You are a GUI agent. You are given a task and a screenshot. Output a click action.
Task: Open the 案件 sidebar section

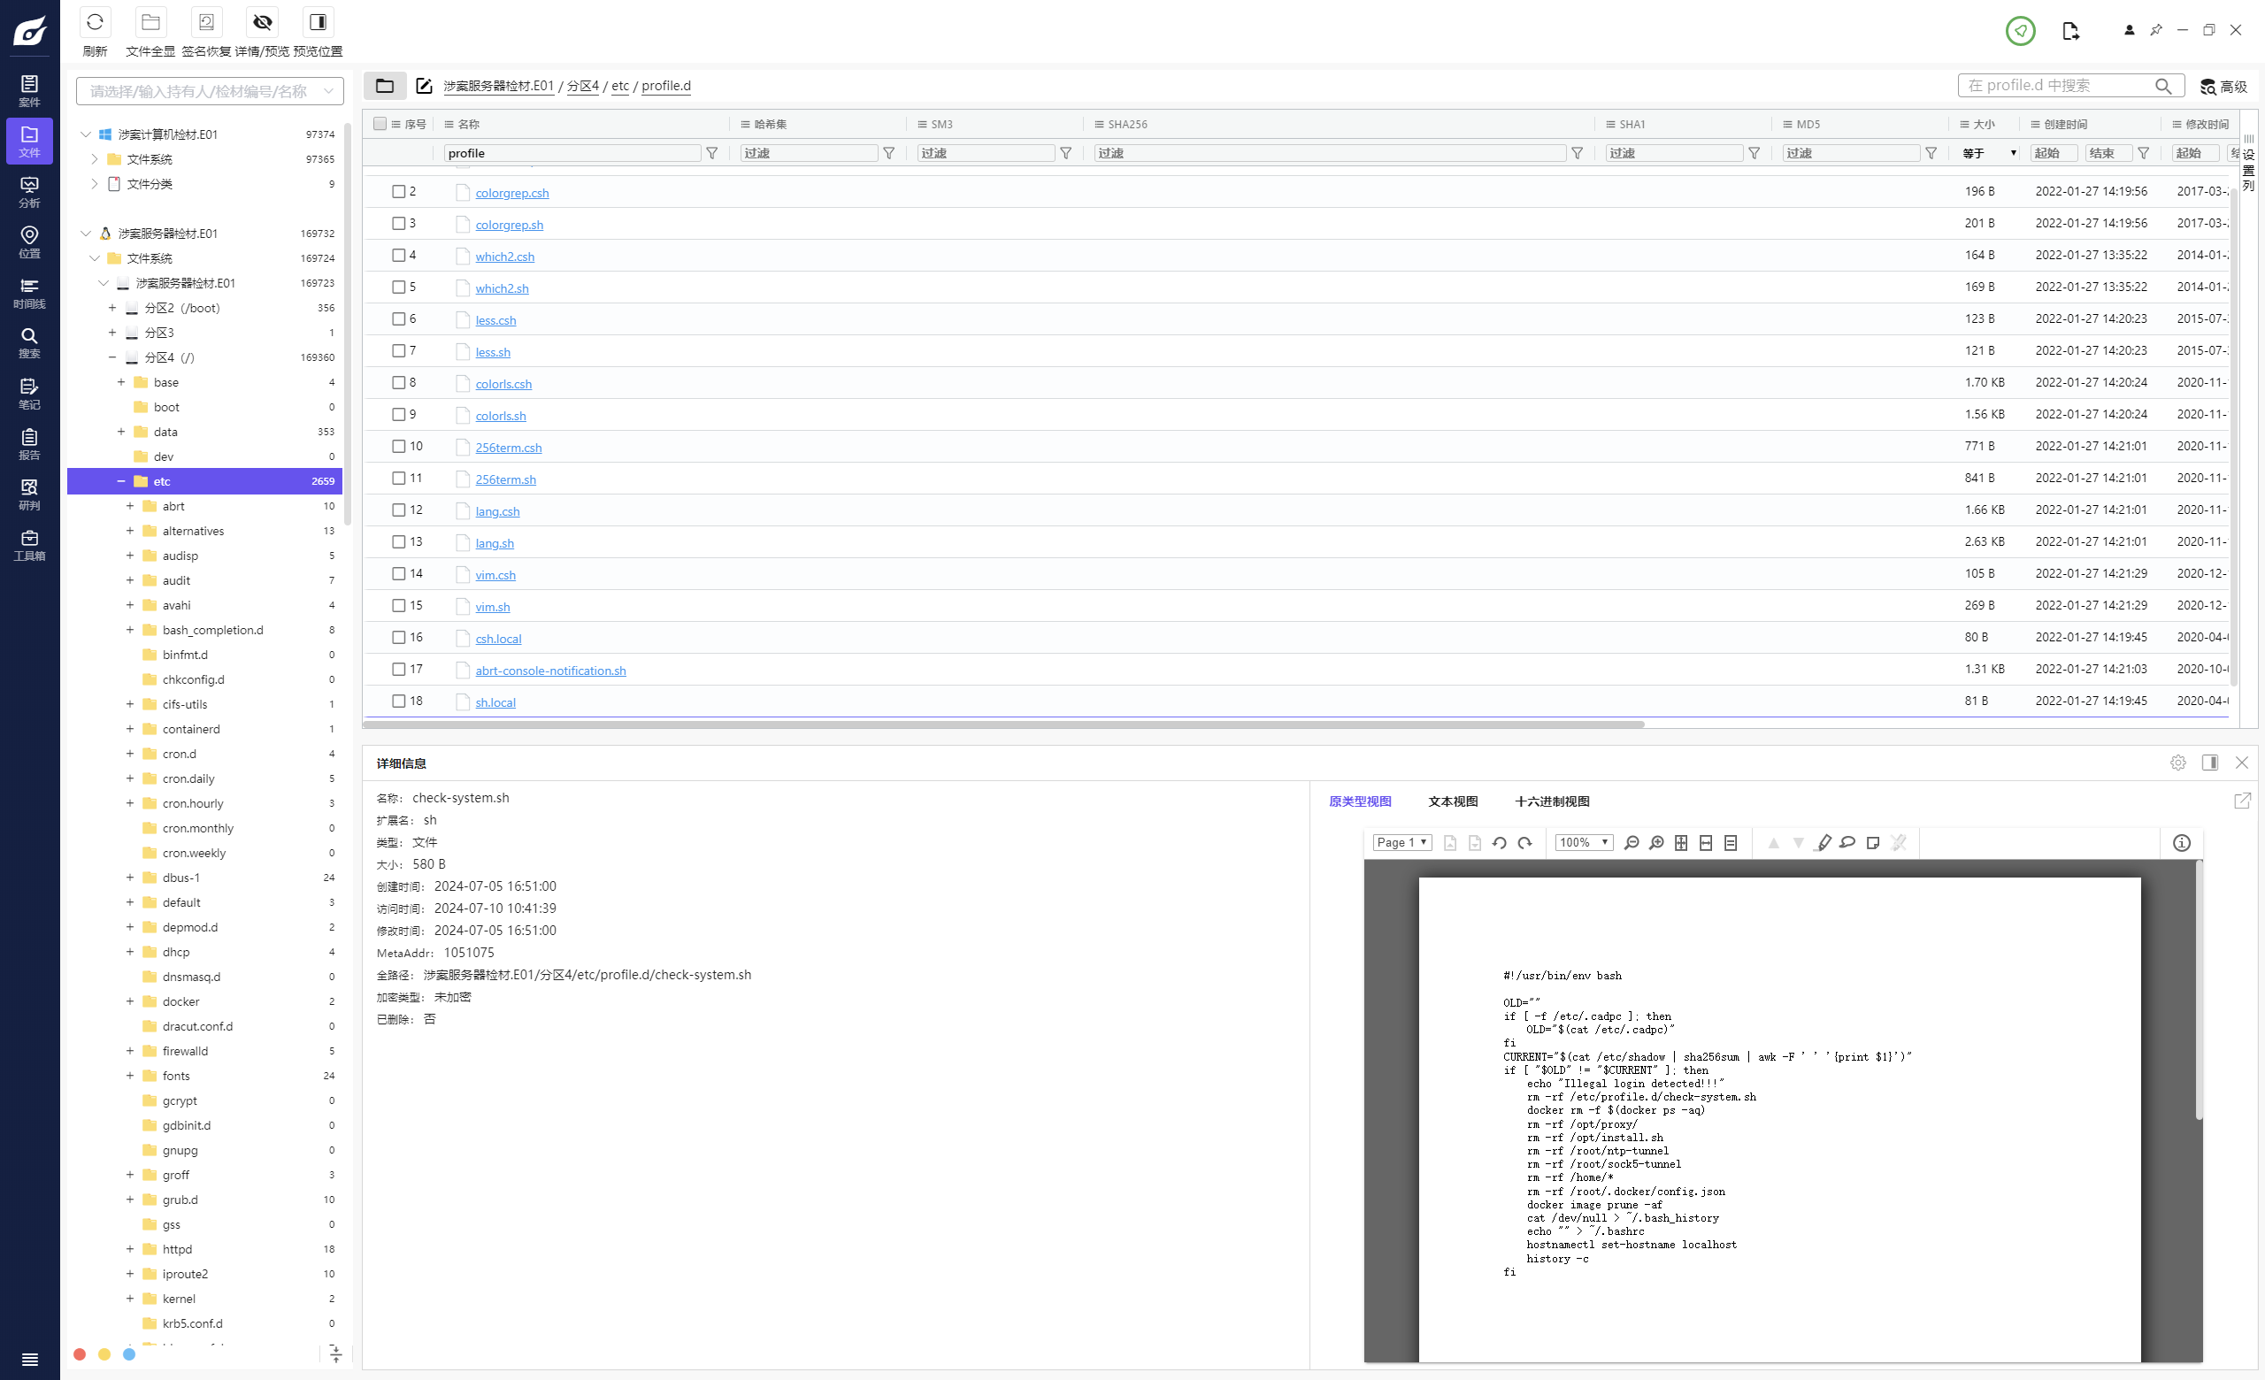point(29,91)
